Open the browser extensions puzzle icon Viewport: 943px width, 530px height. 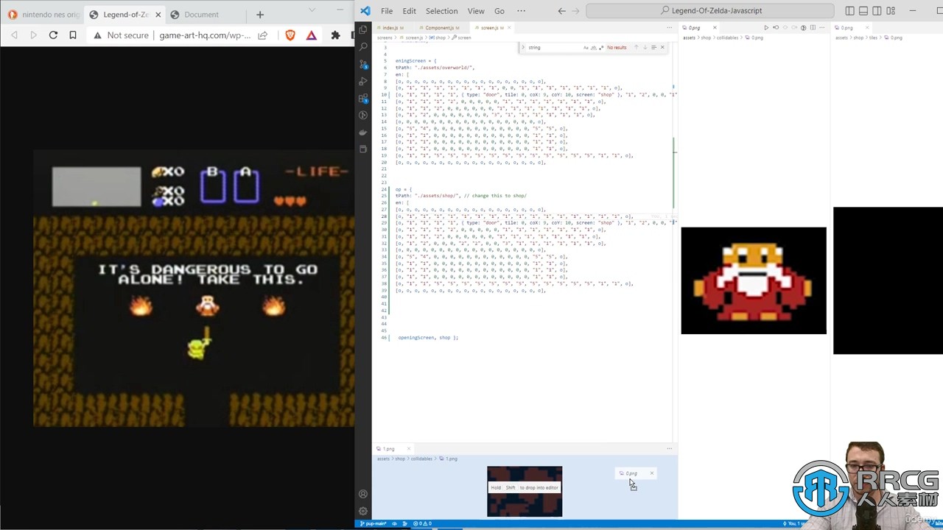336,35
